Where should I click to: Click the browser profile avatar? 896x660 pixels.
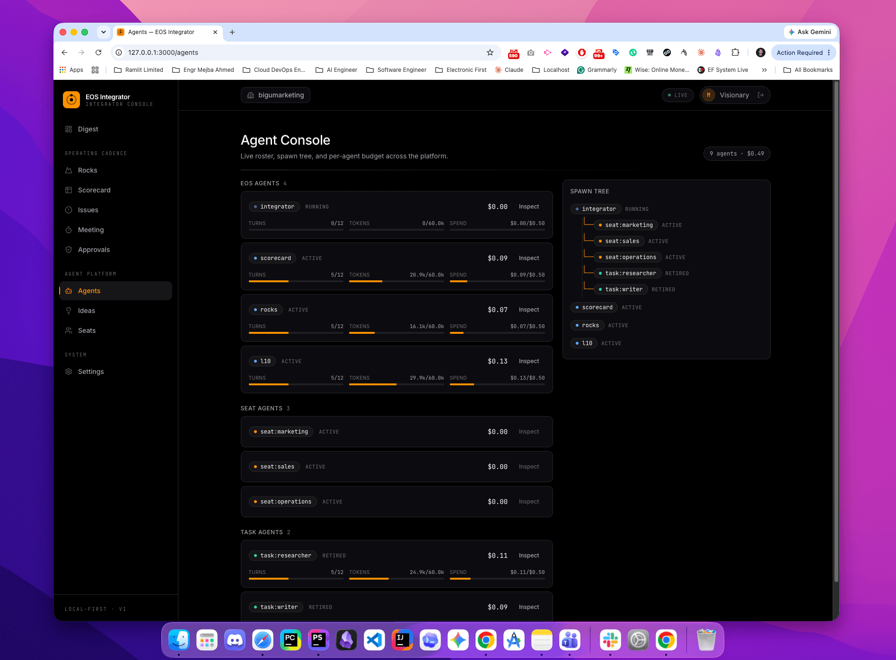point(761,52)
